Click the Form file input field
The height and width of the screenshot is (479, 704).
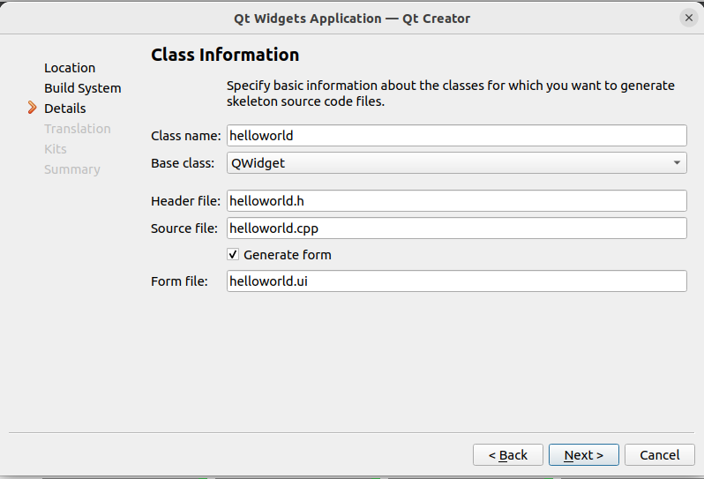(457, 281)
